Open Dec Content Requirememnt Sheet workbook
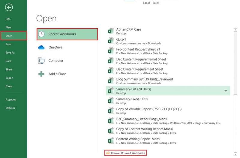Screen dimensions: 240x158 pos(168,61)
